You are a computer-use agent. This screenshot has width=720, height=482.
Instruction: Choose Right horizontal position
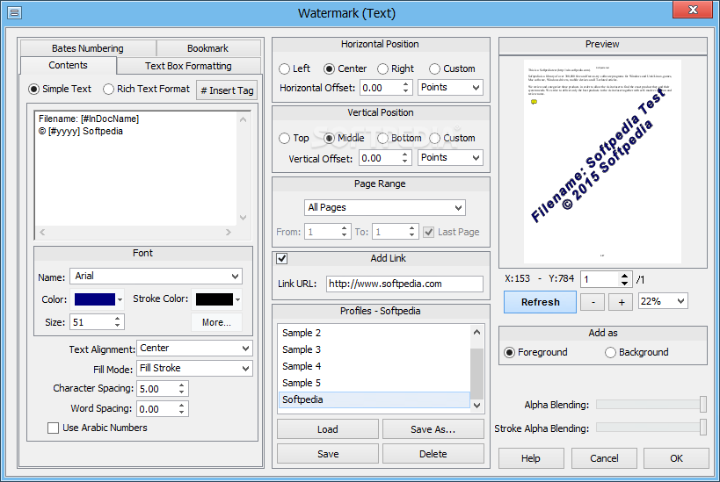point(396,68)
